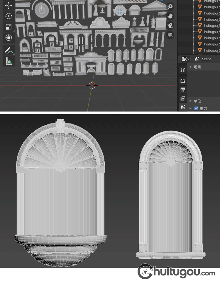Click the zoom magnifier viewport icon
This screenshot has height=281, width=220.
[170, 6]
